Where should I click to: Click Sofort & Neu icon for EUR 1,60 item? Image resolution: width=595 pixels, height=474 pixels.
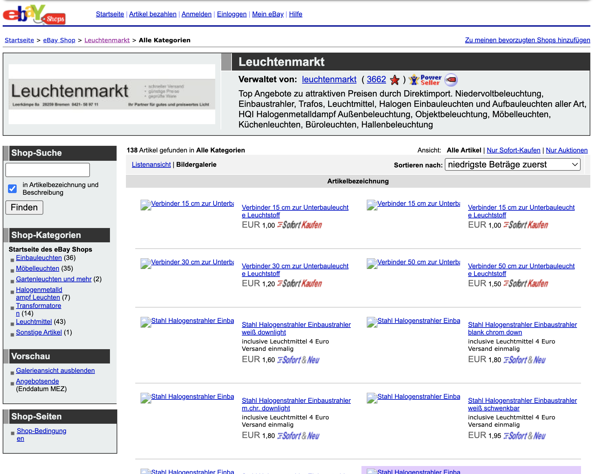pyautogui.click(x=298, y=360)
